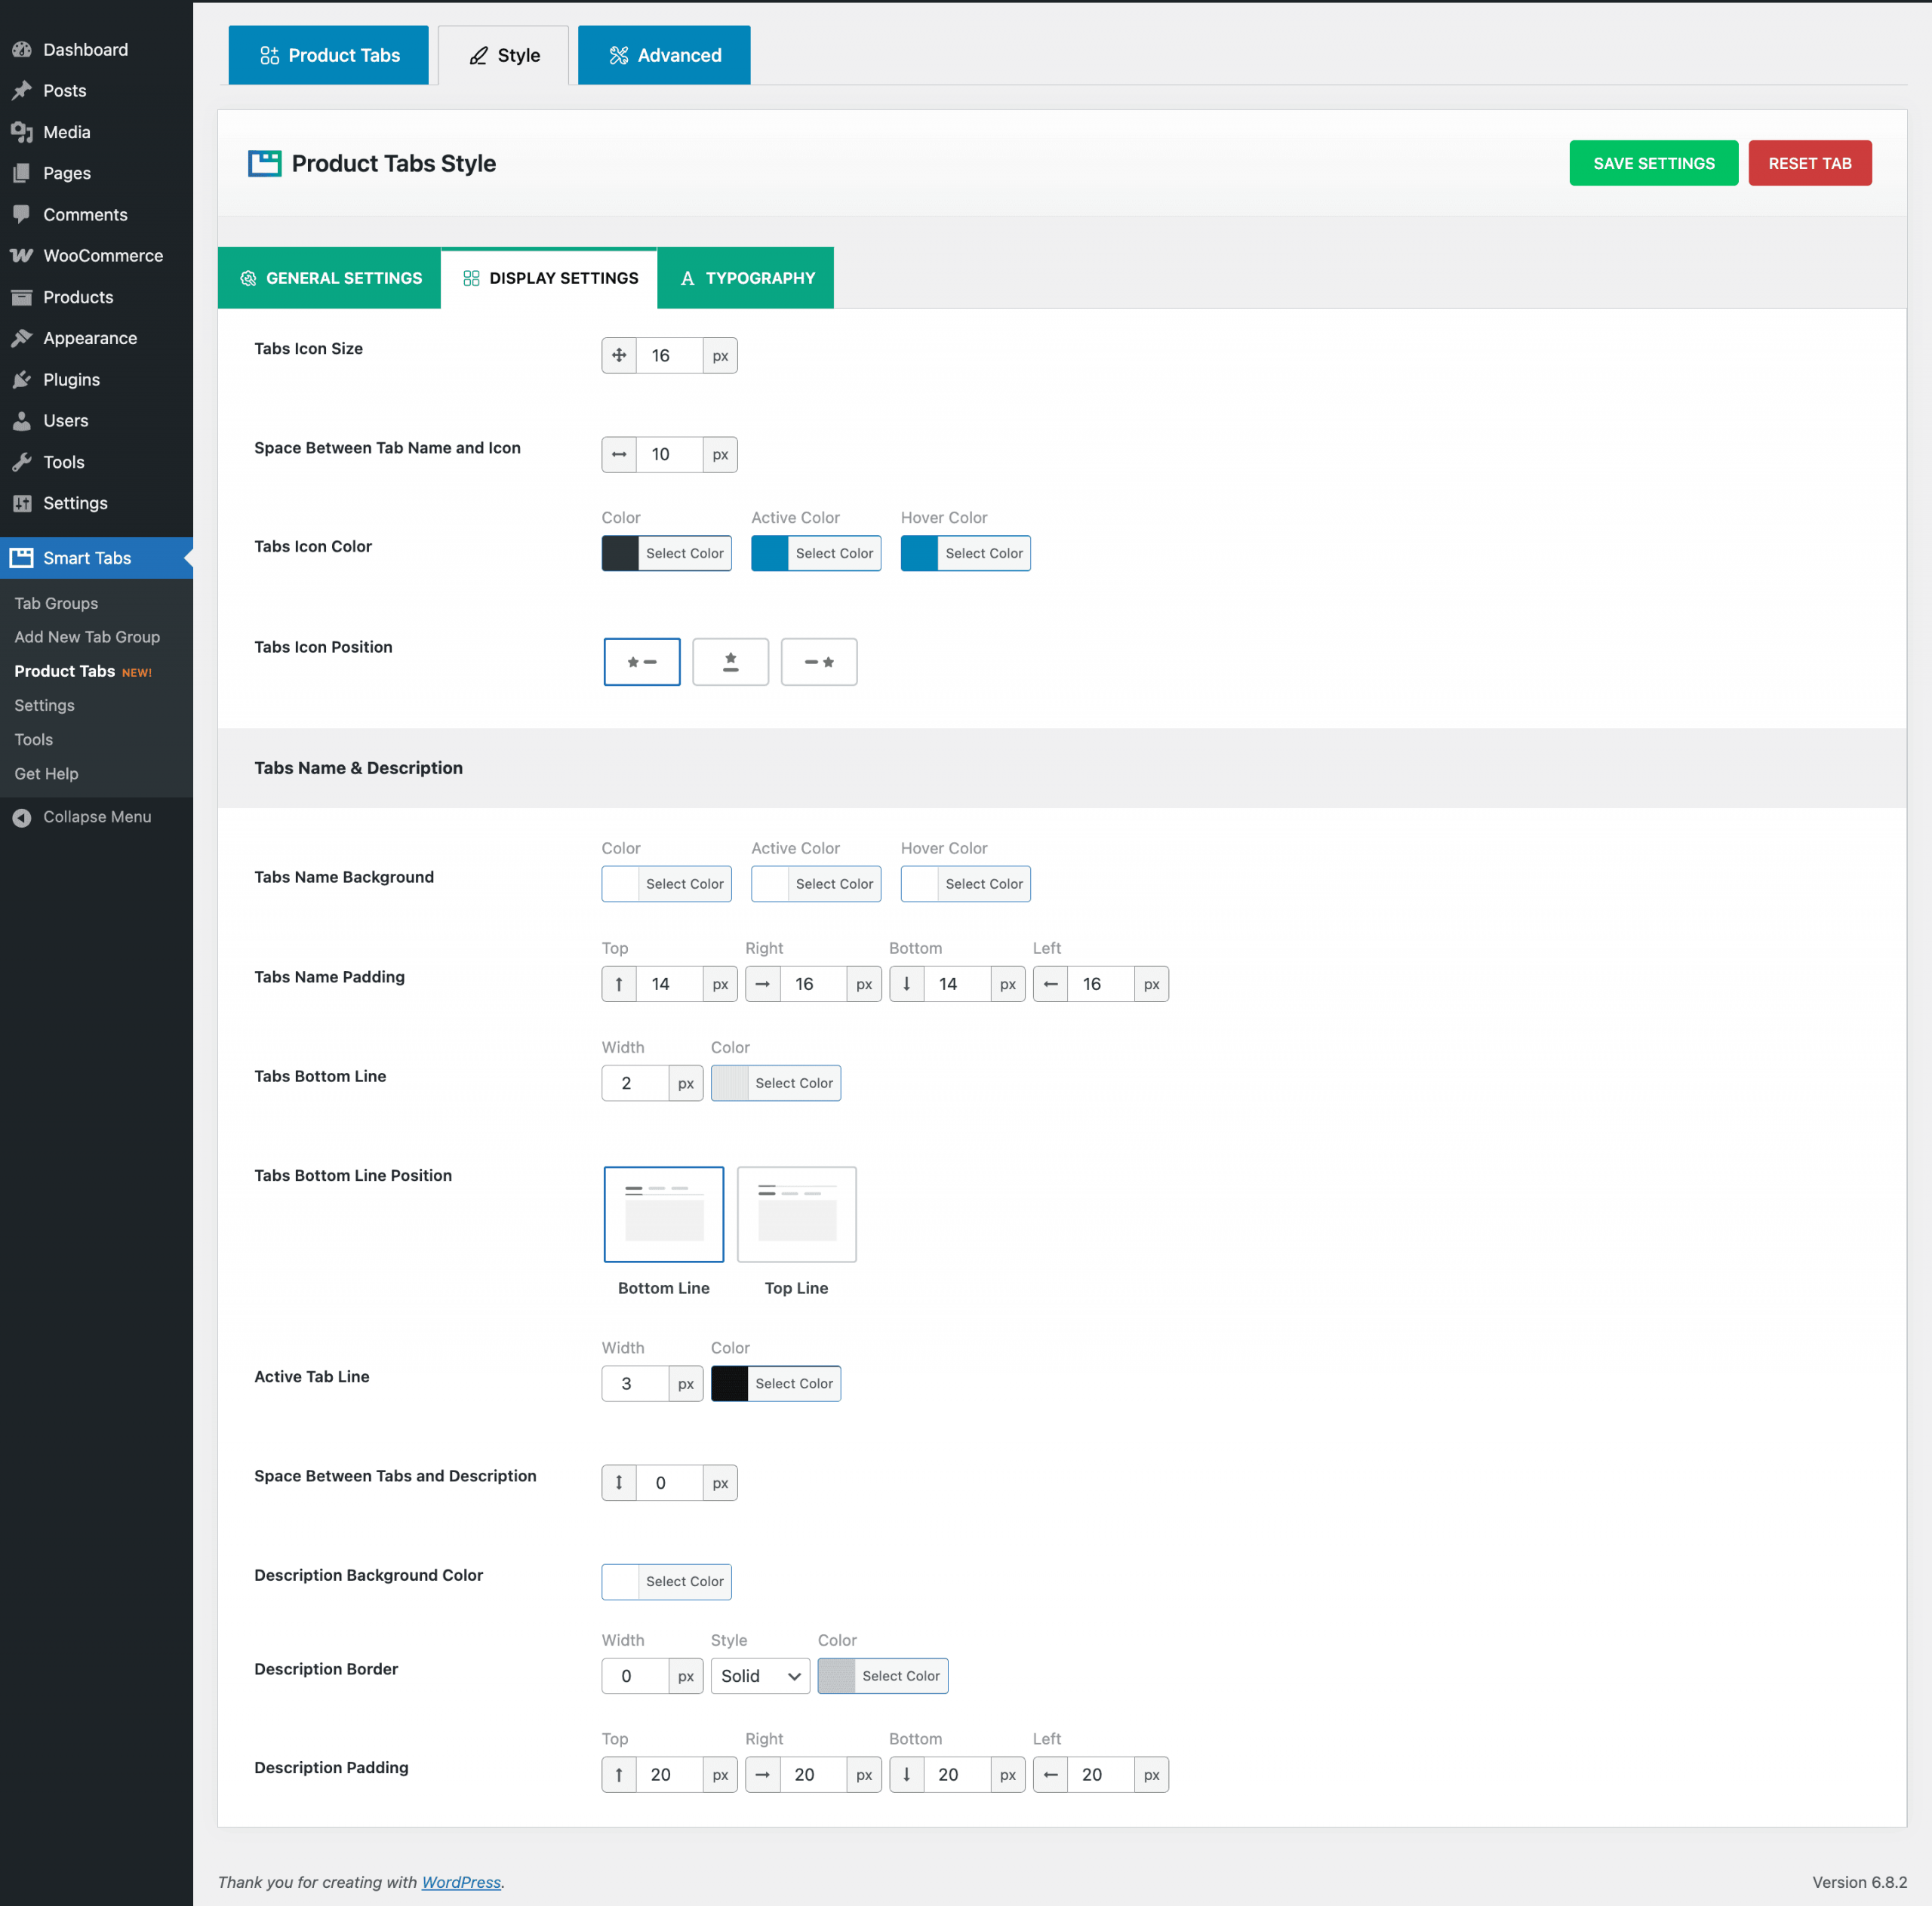Click right arrow icon of Tabs Name Padding Right
This screenshot has width=1932, height=1906.
click(x=763, y=984)
